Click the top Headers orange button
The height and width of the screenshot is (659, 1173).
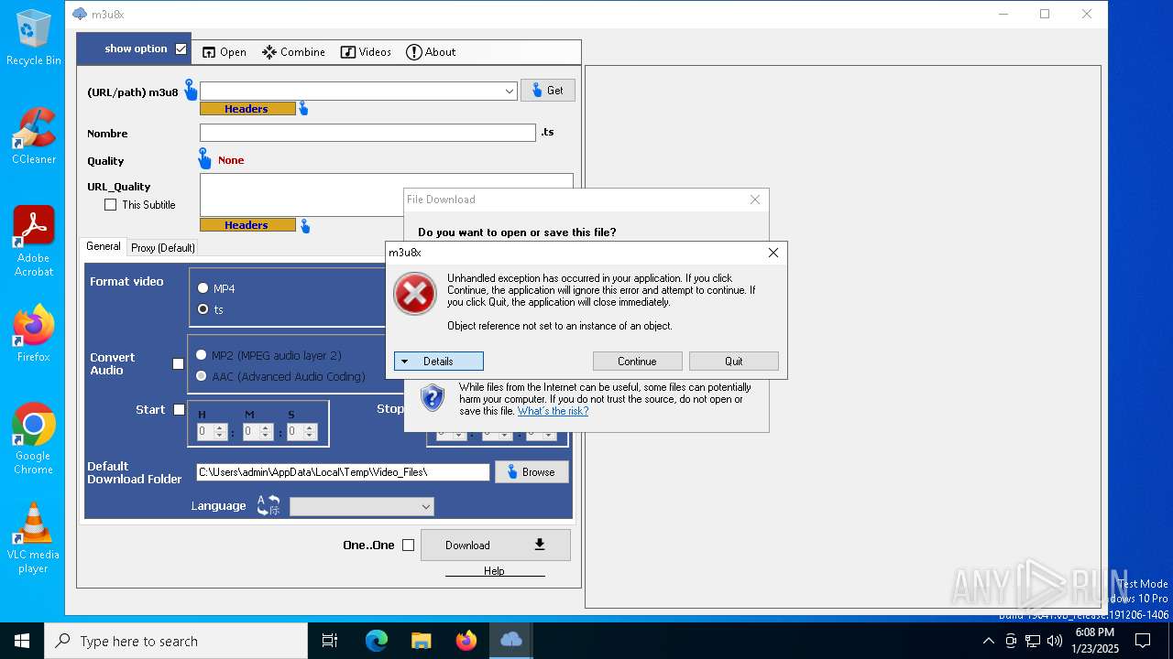click(x=247, y=109)
